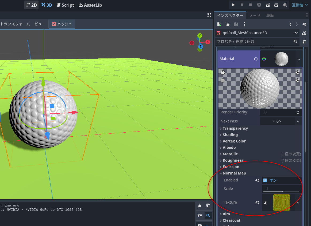Switch material preview to sphere shape

(x=223, y=73)
